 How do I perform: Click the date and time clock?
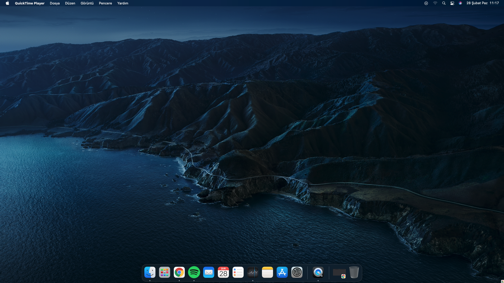point(482,3)
